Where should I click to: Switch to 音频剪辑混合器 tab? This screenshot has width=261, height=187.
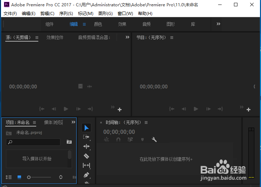click(94, 37)
